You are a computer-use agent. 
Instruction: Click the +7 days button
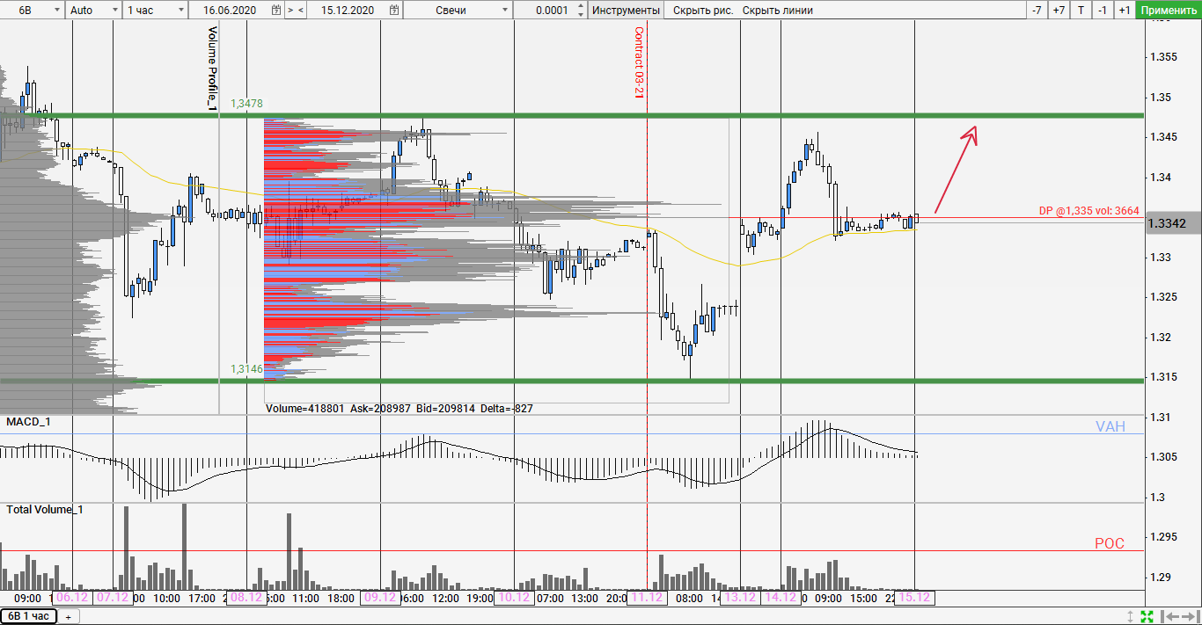(1059, 11)
